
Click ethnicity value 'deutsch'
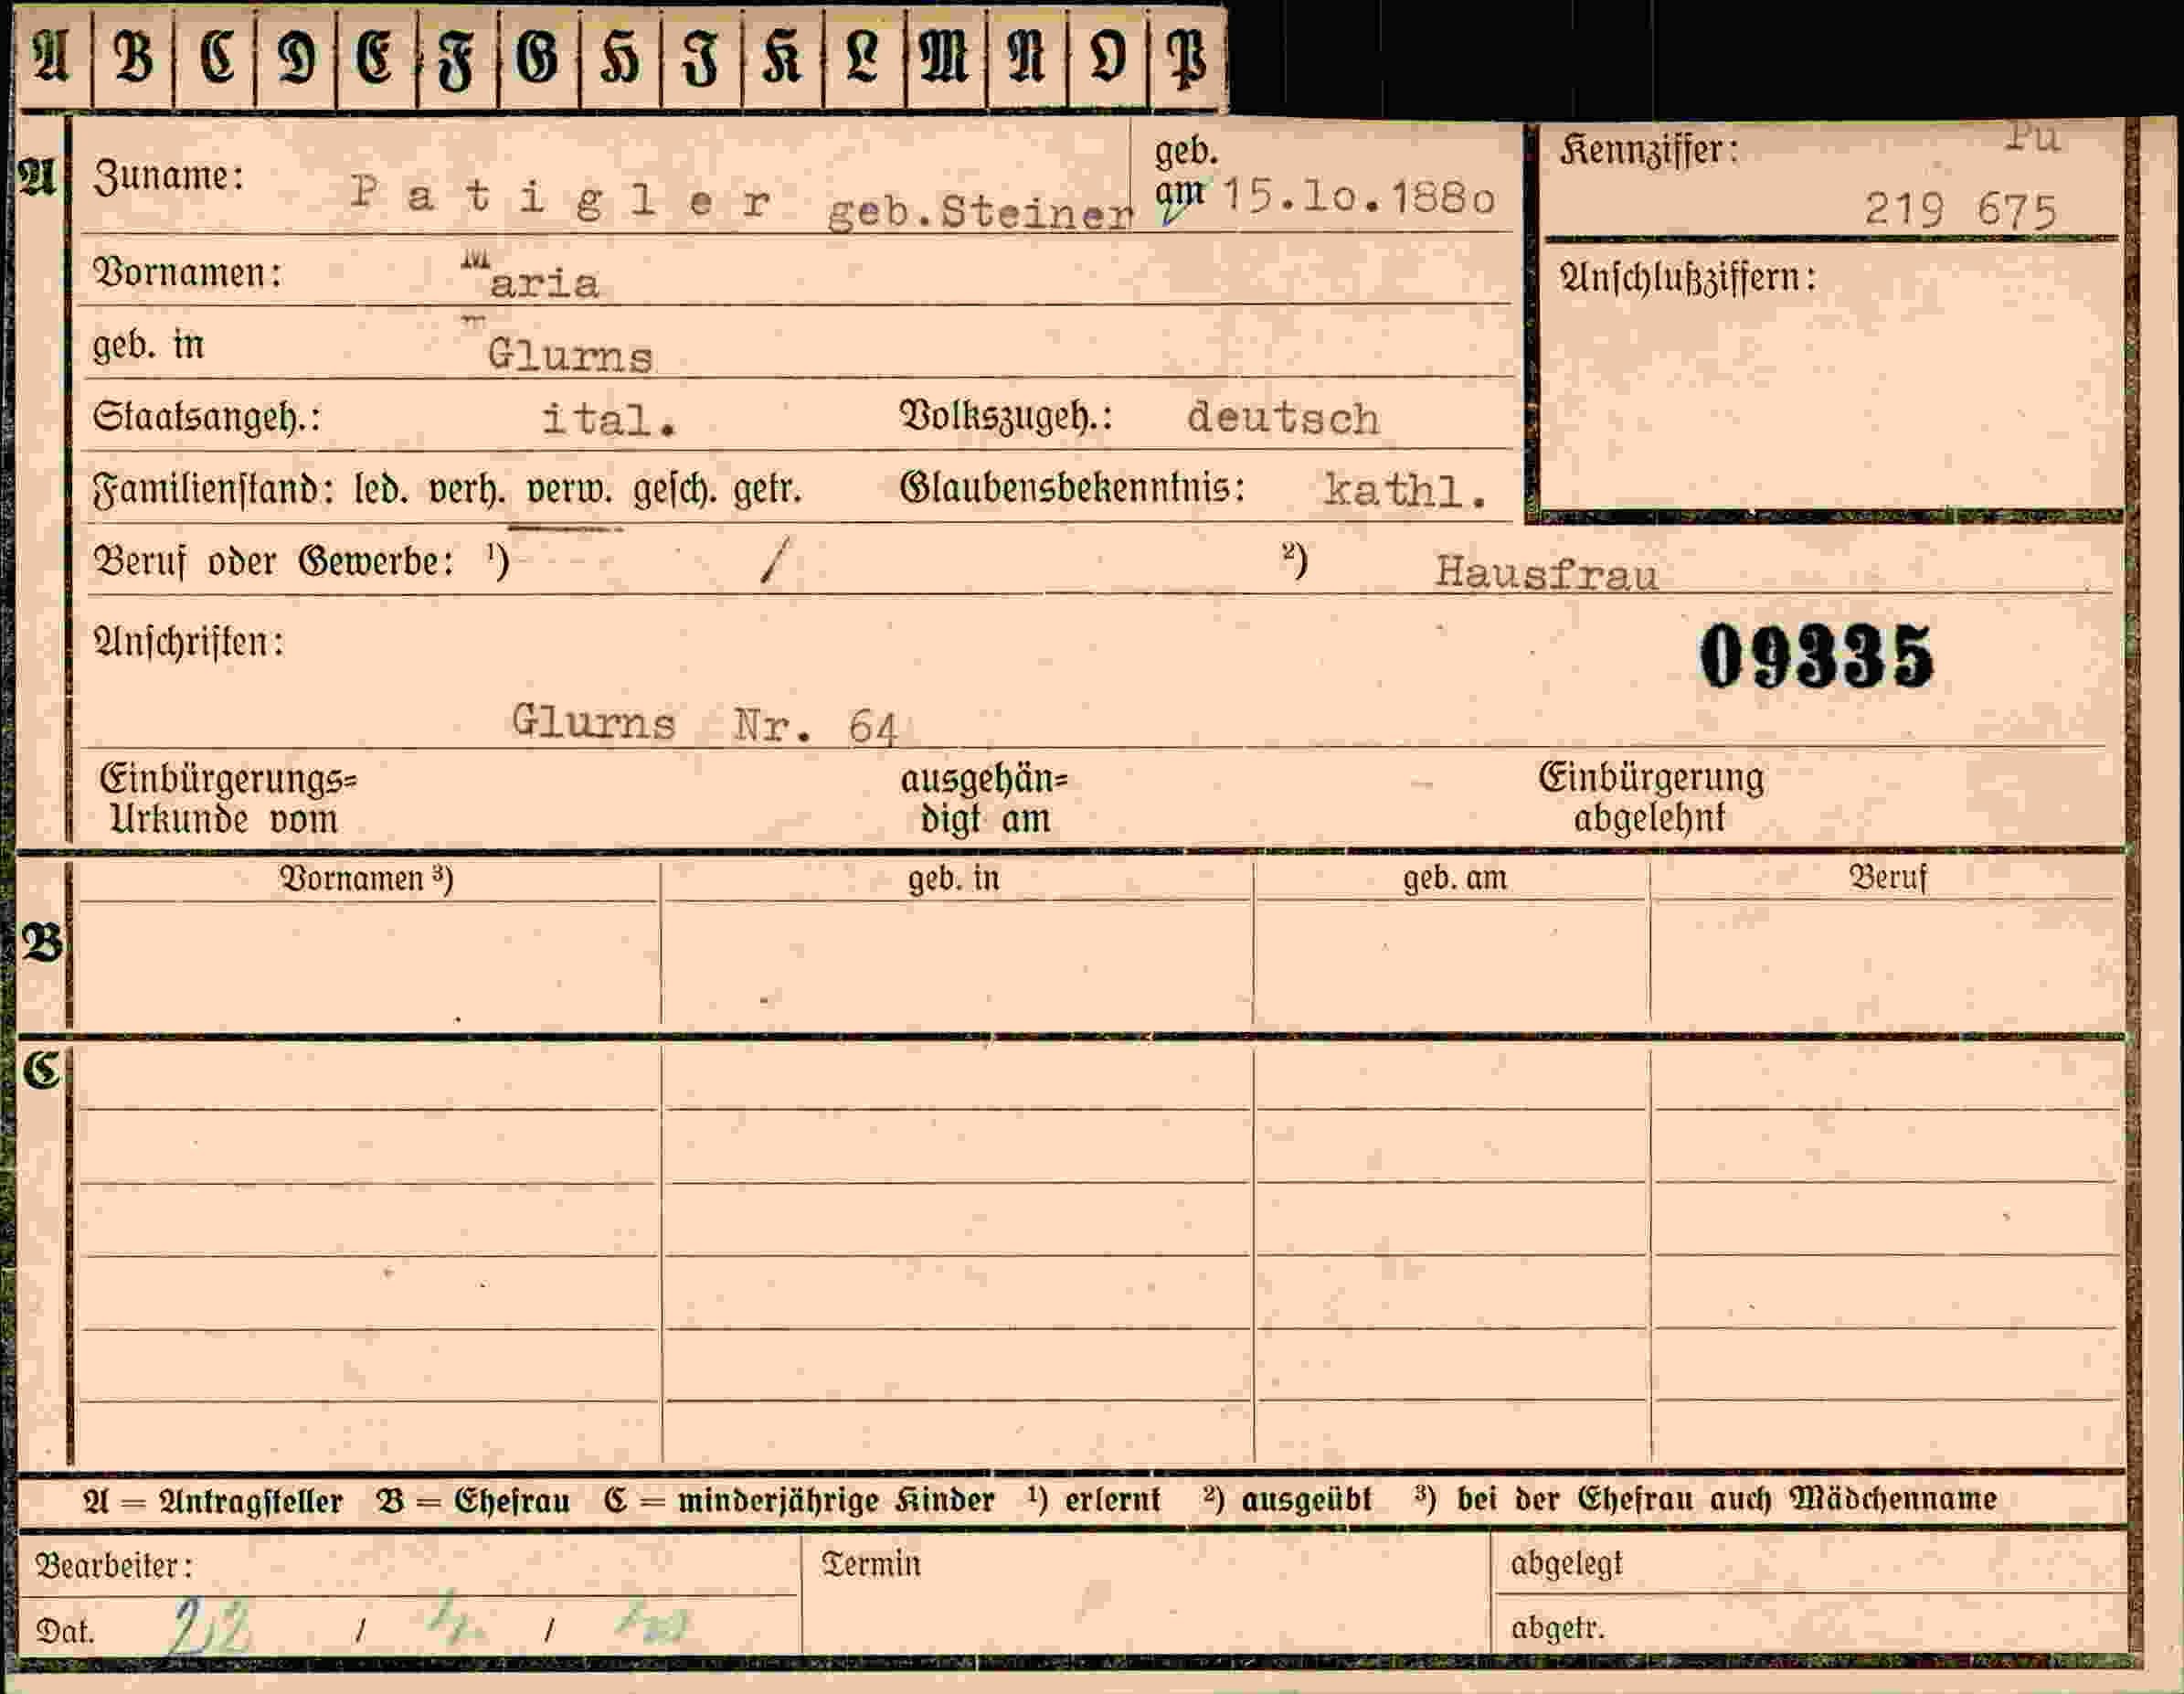[x=1283, y=417]
